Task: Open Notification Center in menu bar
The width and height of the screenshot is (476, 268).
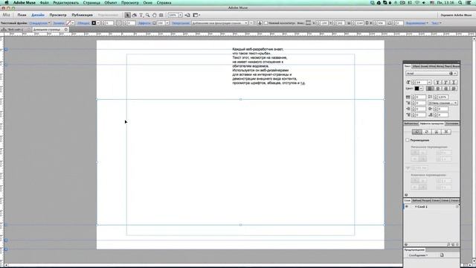Action: (469, 2)
